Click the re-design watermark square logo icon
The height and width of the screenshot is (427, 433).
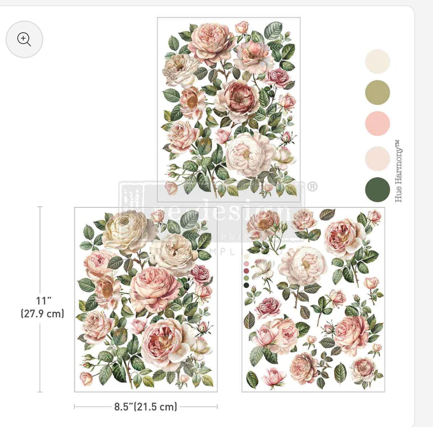(132, 197)
